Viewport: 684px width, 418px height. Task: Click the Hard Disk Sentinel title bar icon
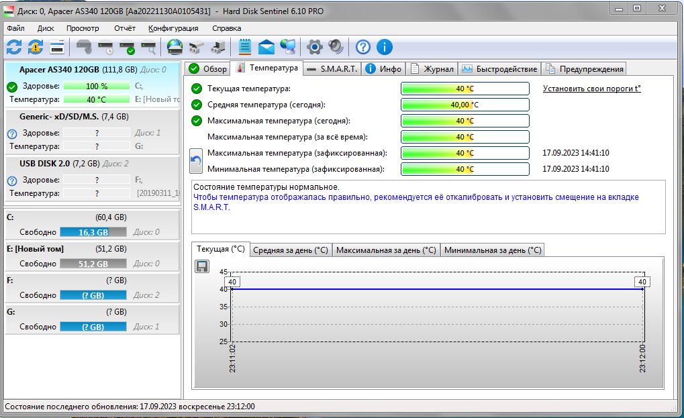coord(9,11)
